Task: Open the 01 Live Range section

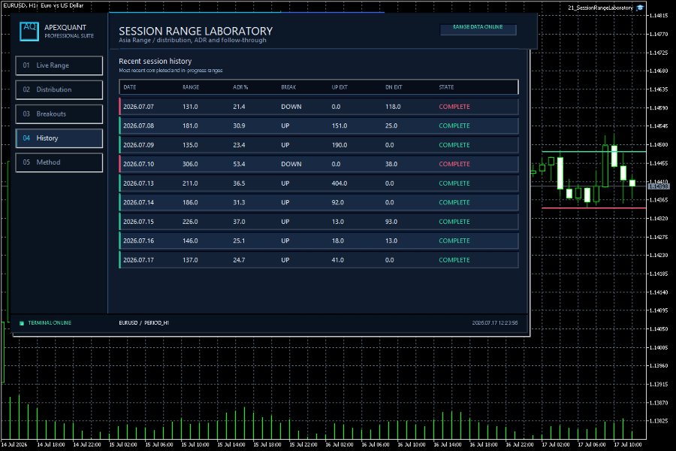Action: [x=59, y=65]
